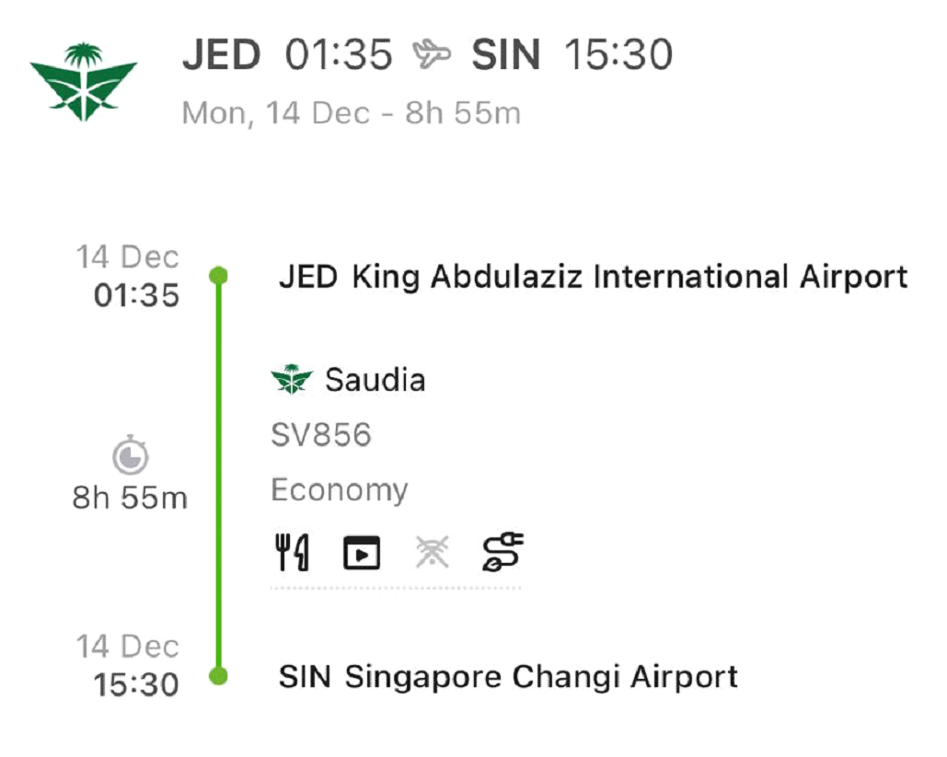Viewport: 947px width, 757px height.
Task: Click the small Saudia logo beside airline name
Action: (x=292, y=379)
